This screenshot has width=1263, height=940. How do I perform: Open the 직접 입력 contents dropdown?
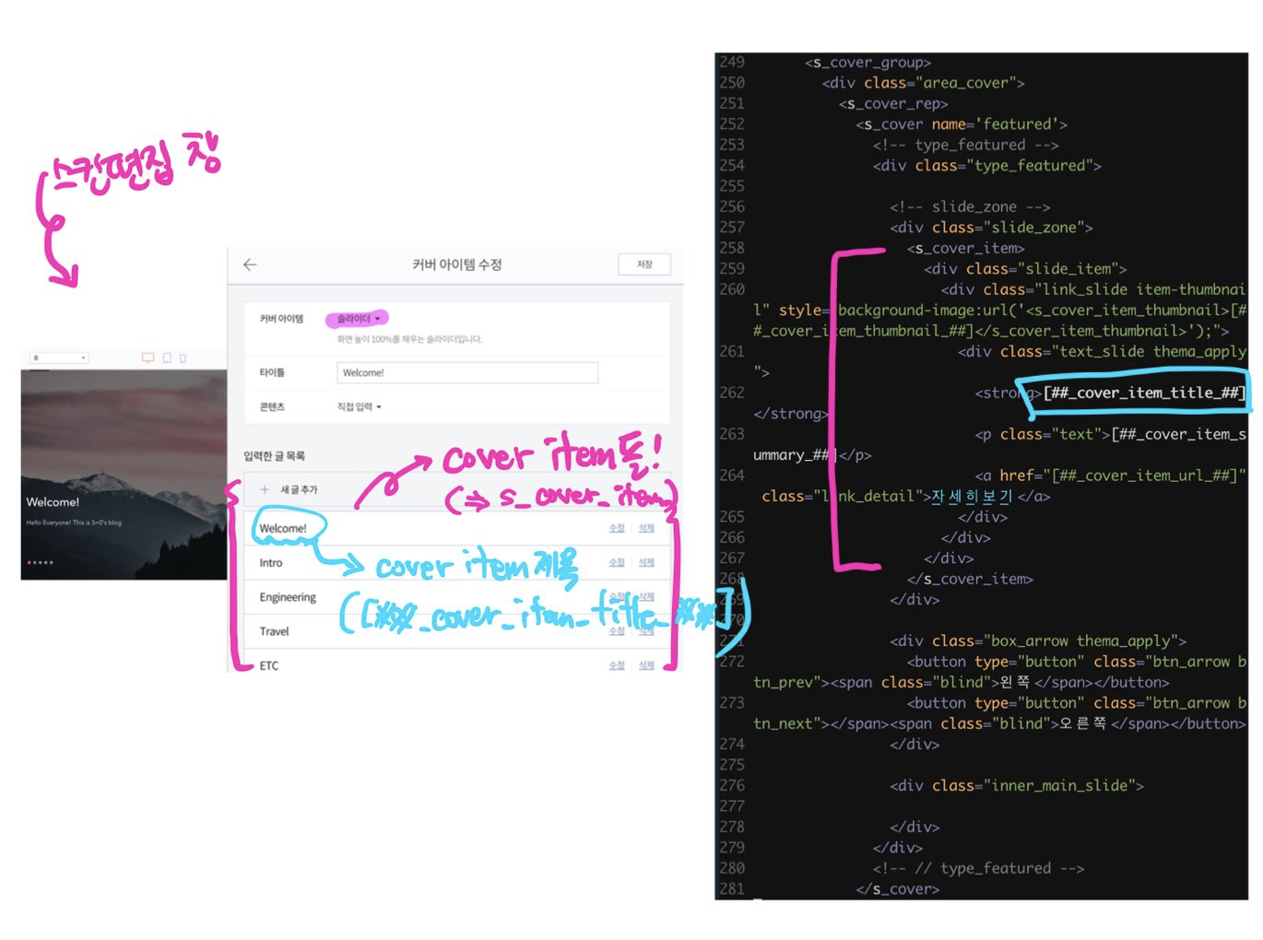(x=359, y=406)
